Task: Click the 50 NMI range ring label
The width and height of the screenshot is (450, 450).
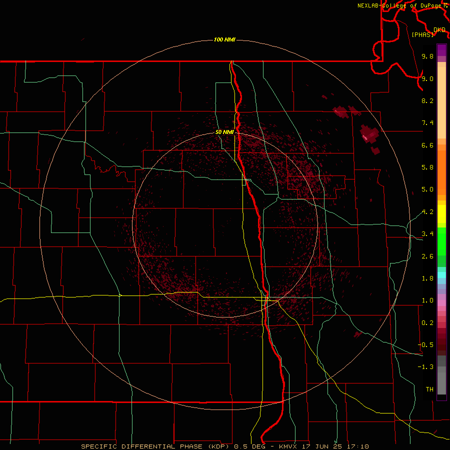Action: click(224, 132)
